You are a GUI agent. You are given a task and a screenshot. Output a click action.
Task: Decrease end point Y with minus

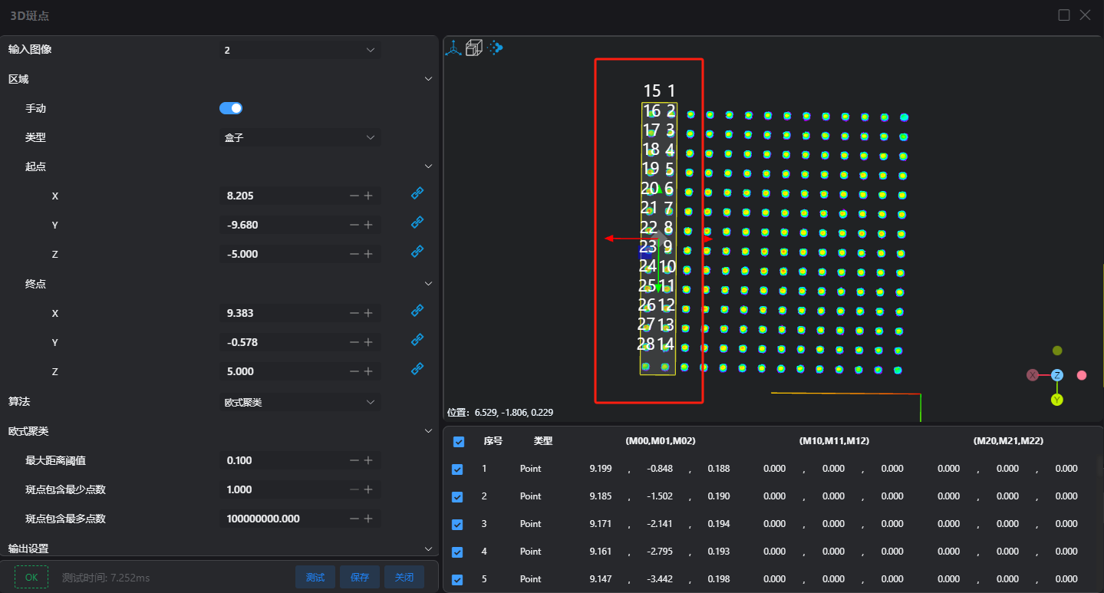[354, 342]
